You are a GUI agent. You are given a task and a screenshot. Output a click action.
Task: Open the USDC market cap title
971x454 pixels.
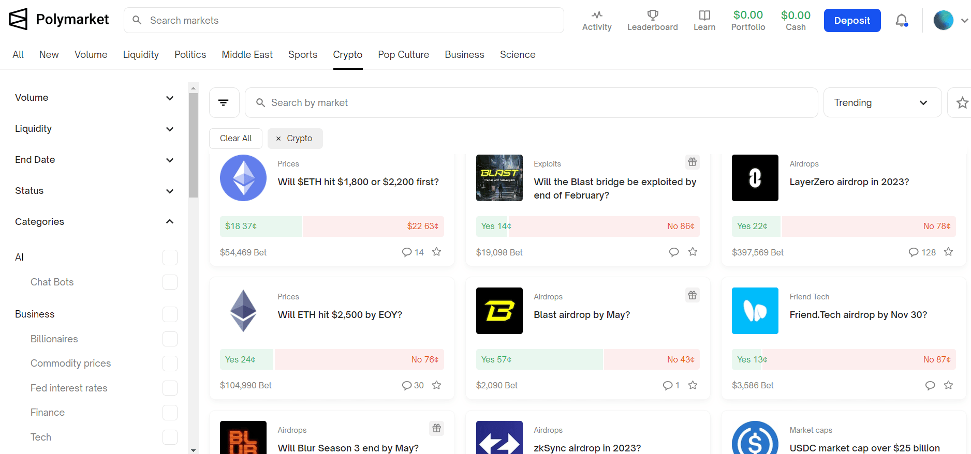(865, 448)
